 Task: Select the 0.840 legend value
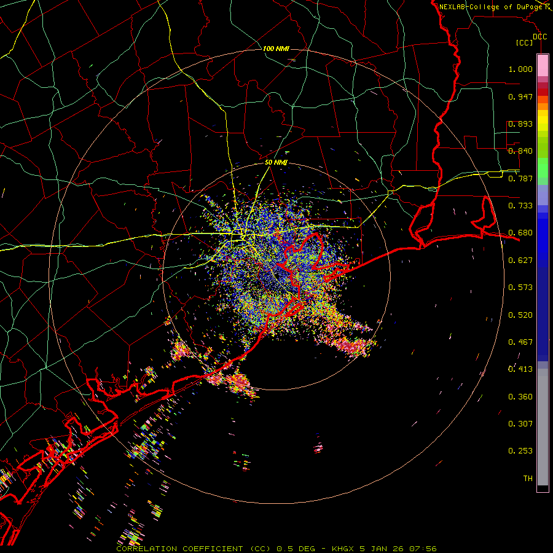tap(520, 151)
